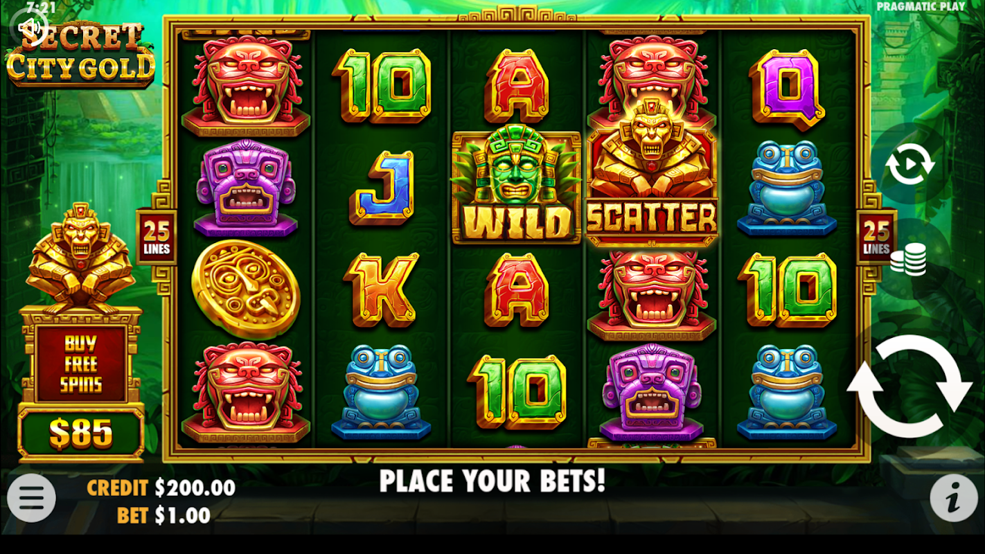Spin the reels with the large spin button
985x554 pixels.
click(909, 386)
